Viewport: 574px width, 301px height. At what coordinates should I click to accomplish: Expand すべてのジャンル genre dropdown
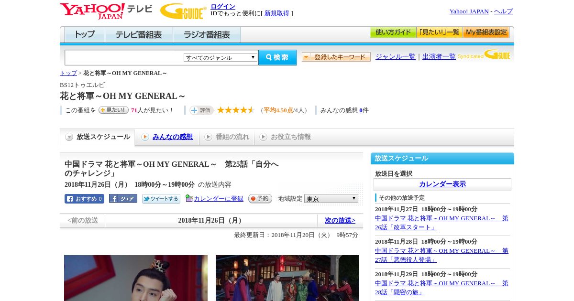pos(221,57)
